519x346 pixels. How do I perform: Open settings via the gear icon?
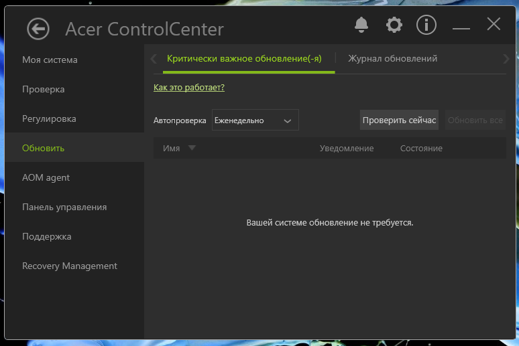394,25
